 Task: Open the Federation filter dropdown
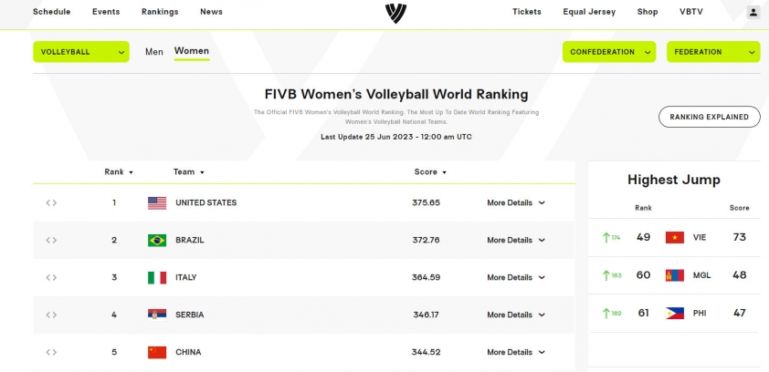pos(713,52)
